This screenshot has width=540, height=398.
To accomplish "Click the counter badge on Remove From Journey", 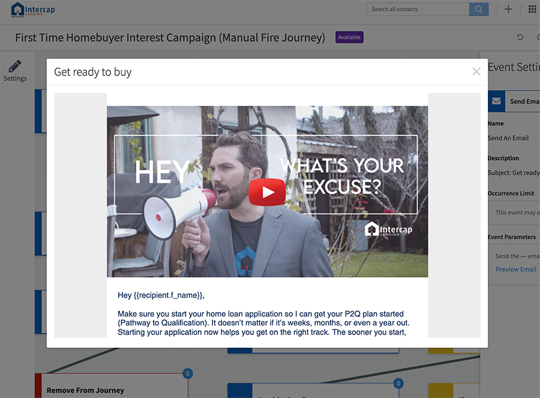I will tap(188, 373).
